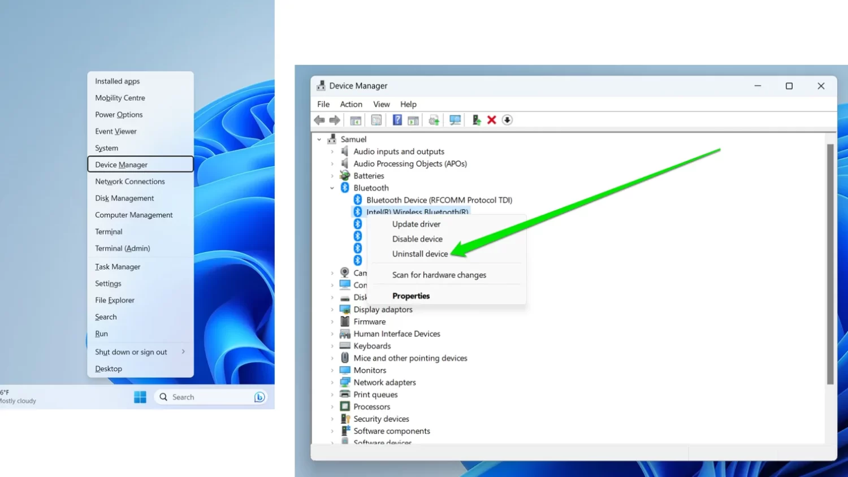Click the taskbar Search box
848x477 pixels.
209,397
